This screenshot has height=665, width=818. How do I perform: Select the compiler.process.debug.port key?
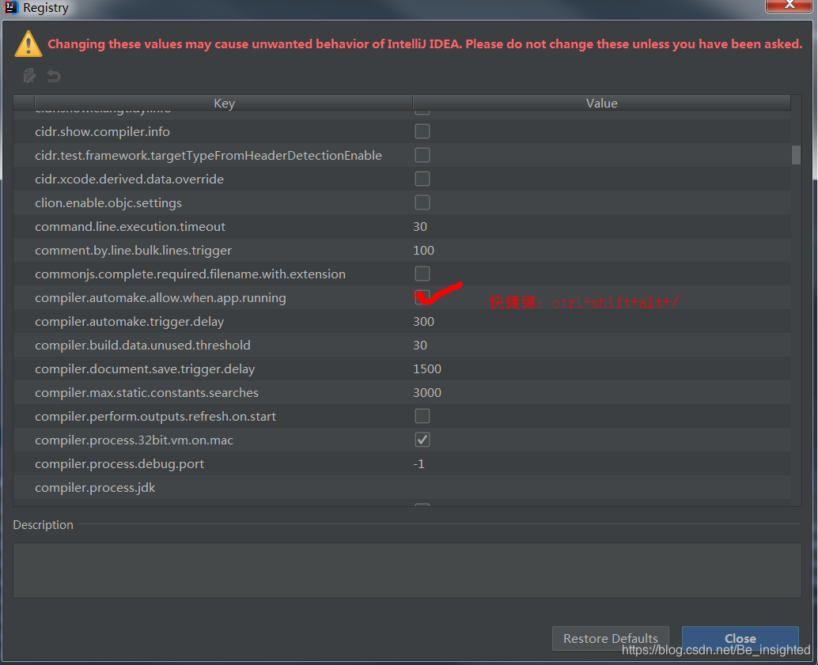click(x=119, y=463)
